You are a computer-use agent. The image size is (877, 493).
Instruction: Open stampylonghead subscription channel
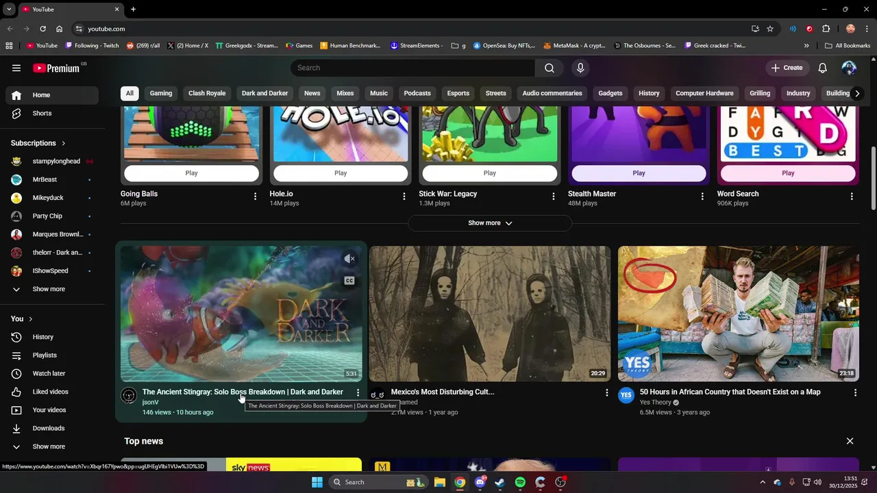[x=52, y=162]
